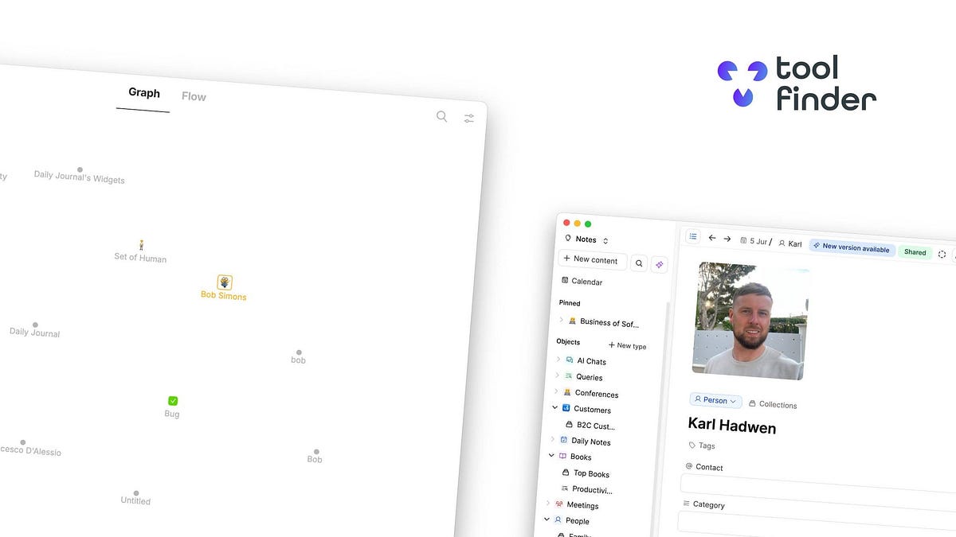Expand pinned Business of Sof... item

coord(561,320)
